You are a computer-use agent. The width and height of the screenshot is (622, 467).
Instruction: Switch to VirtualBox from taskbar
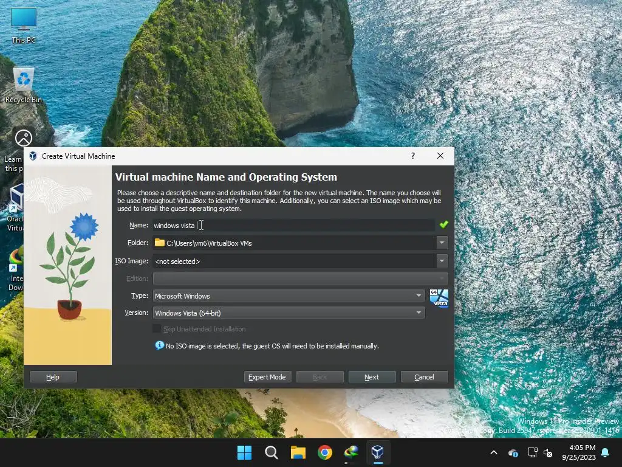(x=378, y=452)
